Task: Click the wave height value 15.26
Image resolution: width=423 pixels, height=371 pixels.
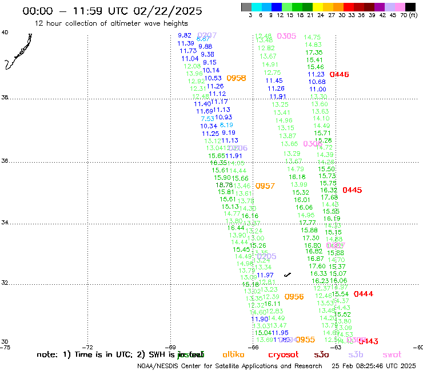Action: coord(258,245)
